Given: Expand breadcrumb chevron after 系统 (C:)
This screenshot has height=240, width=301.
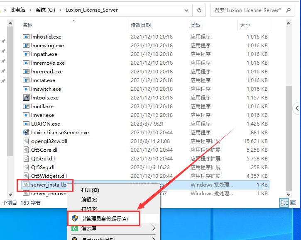Looking at the screenshot, I should pos(60,10).
